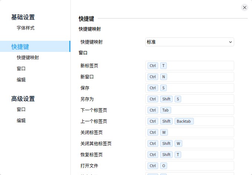Click the dropdown chevron arrow beside 标准
Screen dimensions: 252x175
[x=230, y=42]
